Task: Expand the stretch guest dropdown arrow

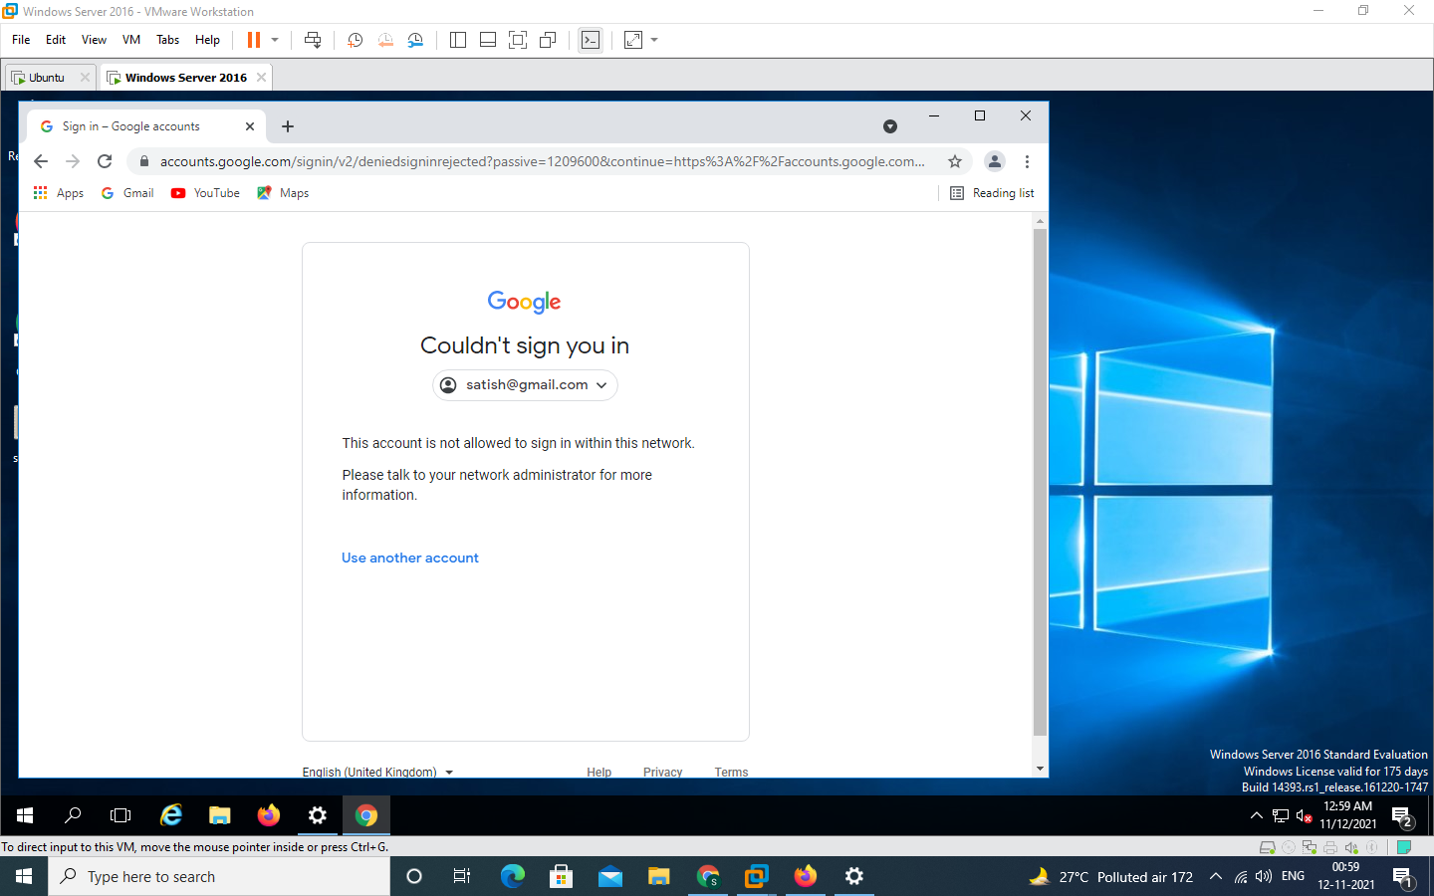Action: (x=654, y=40)
